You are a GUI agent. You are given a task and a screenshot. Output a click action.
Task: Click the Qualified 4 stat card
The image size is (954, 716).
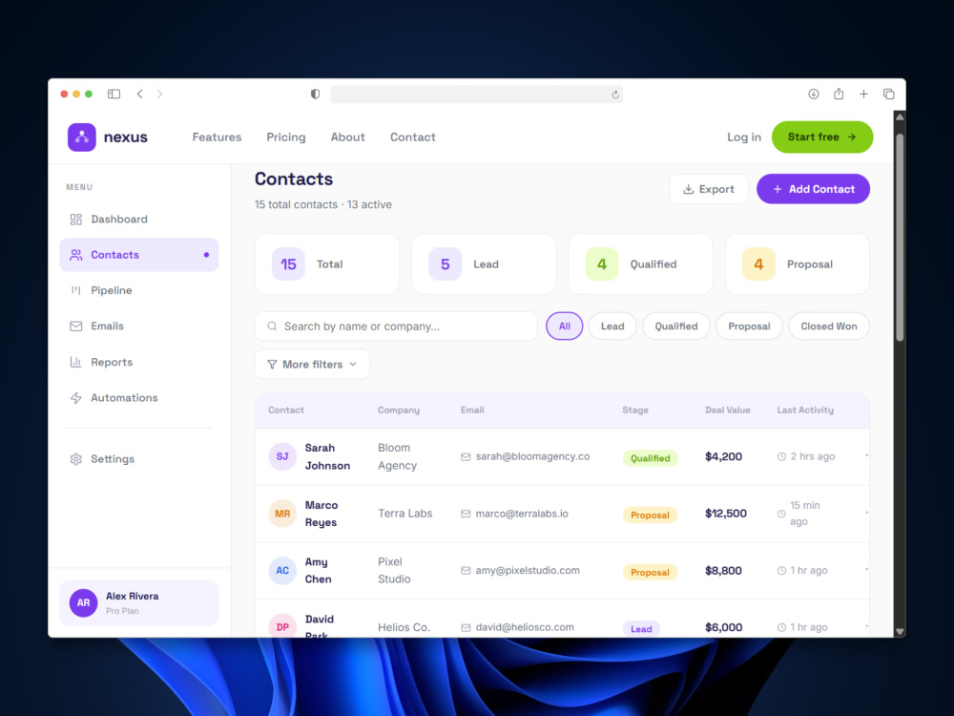pyautogui.click(x=641, y=264)
